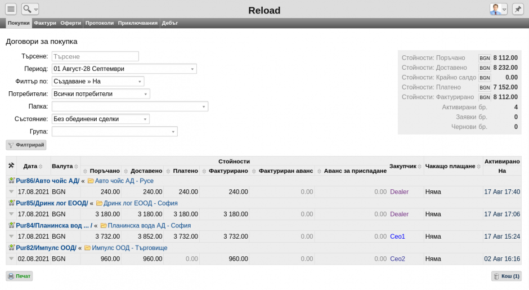Image resolution: width=529 pixels, height=290 pixels.
Task: Expand the Състояние dropdown
Action: tap(101, 119)
